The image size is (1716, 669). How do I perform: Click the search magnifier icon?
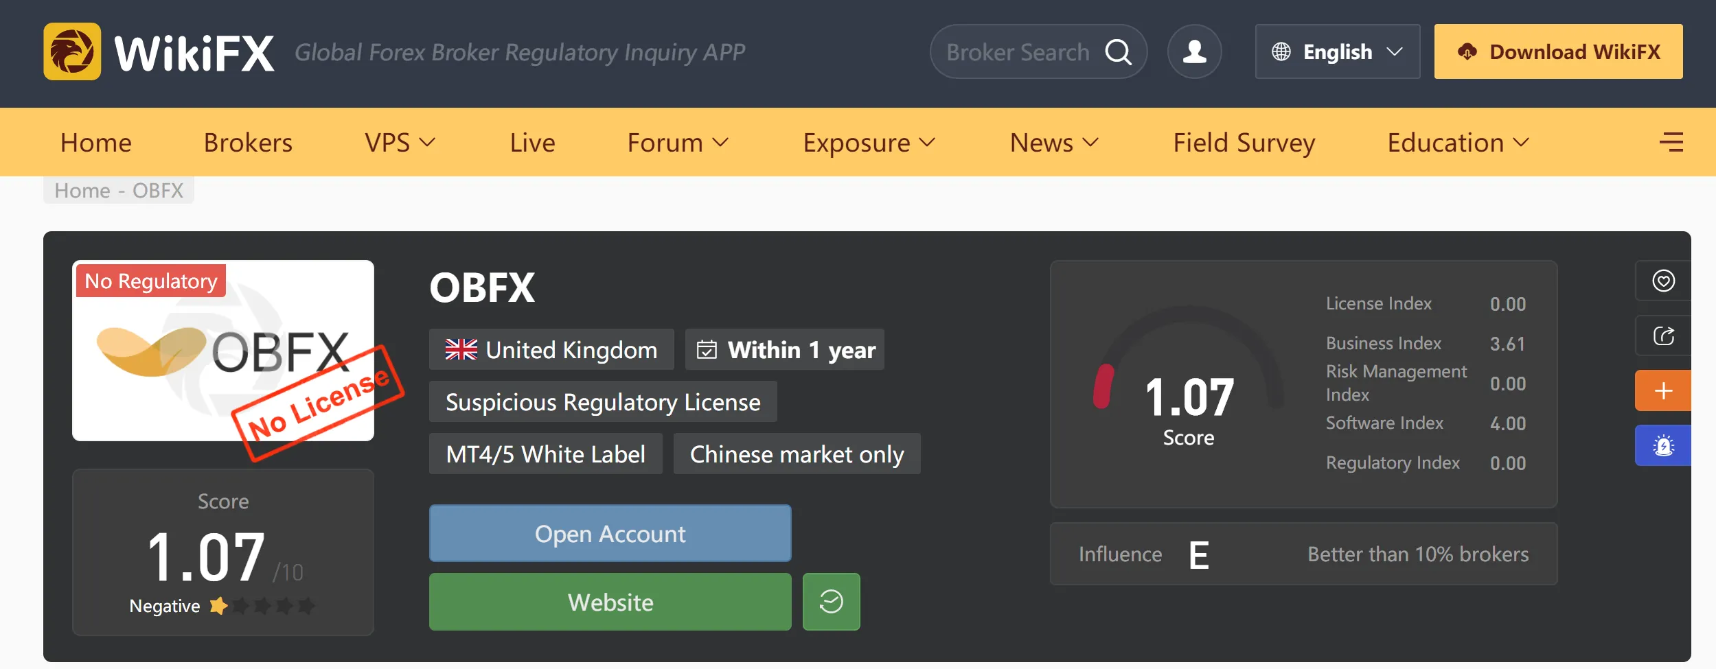click(1118, 51)
